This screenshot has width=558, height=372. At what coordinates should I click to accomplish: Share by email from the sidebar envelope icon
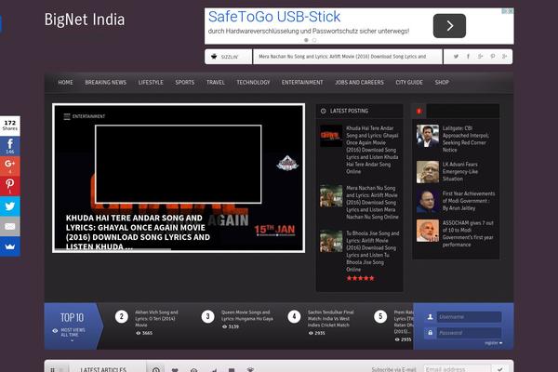(10, 226)
